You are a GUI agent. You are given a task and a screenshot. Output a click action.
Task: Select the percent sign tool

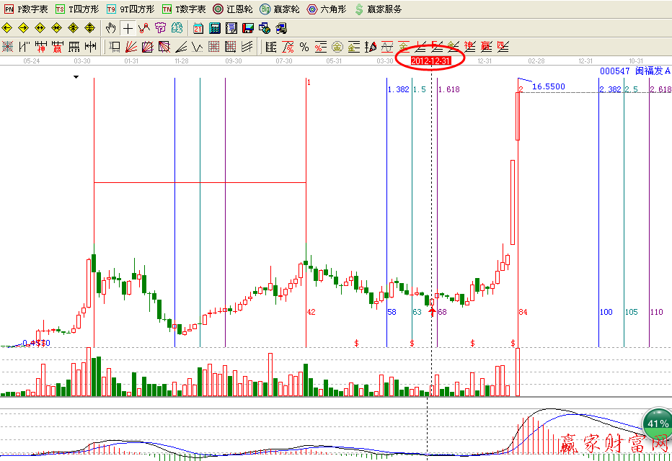(304, 47)
